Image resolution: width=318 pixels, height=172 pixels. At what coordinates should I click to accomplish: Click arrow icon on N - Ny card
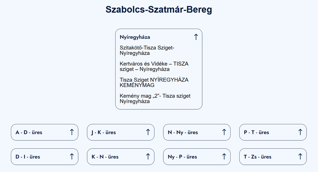click(x=224, y=132)
